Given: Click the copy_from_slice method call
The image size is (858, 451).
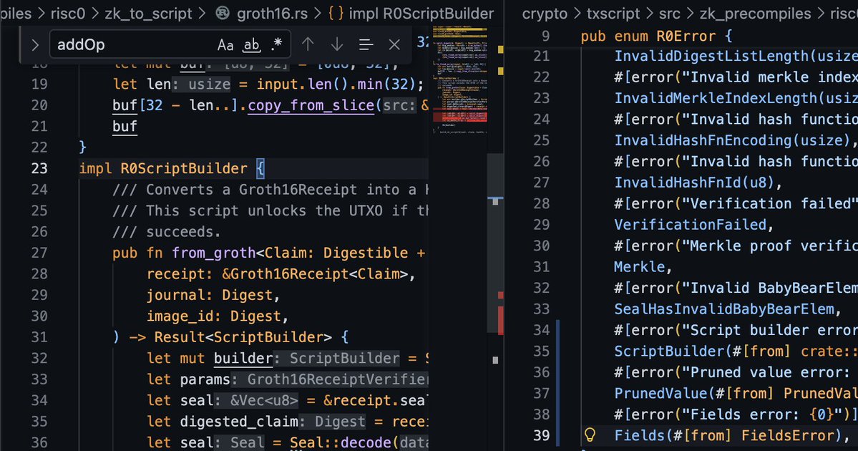Looking at the screenshot, I should [311, 105].
